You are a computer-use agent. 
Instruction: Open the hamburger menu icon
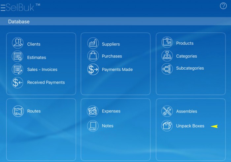point(3,8)
